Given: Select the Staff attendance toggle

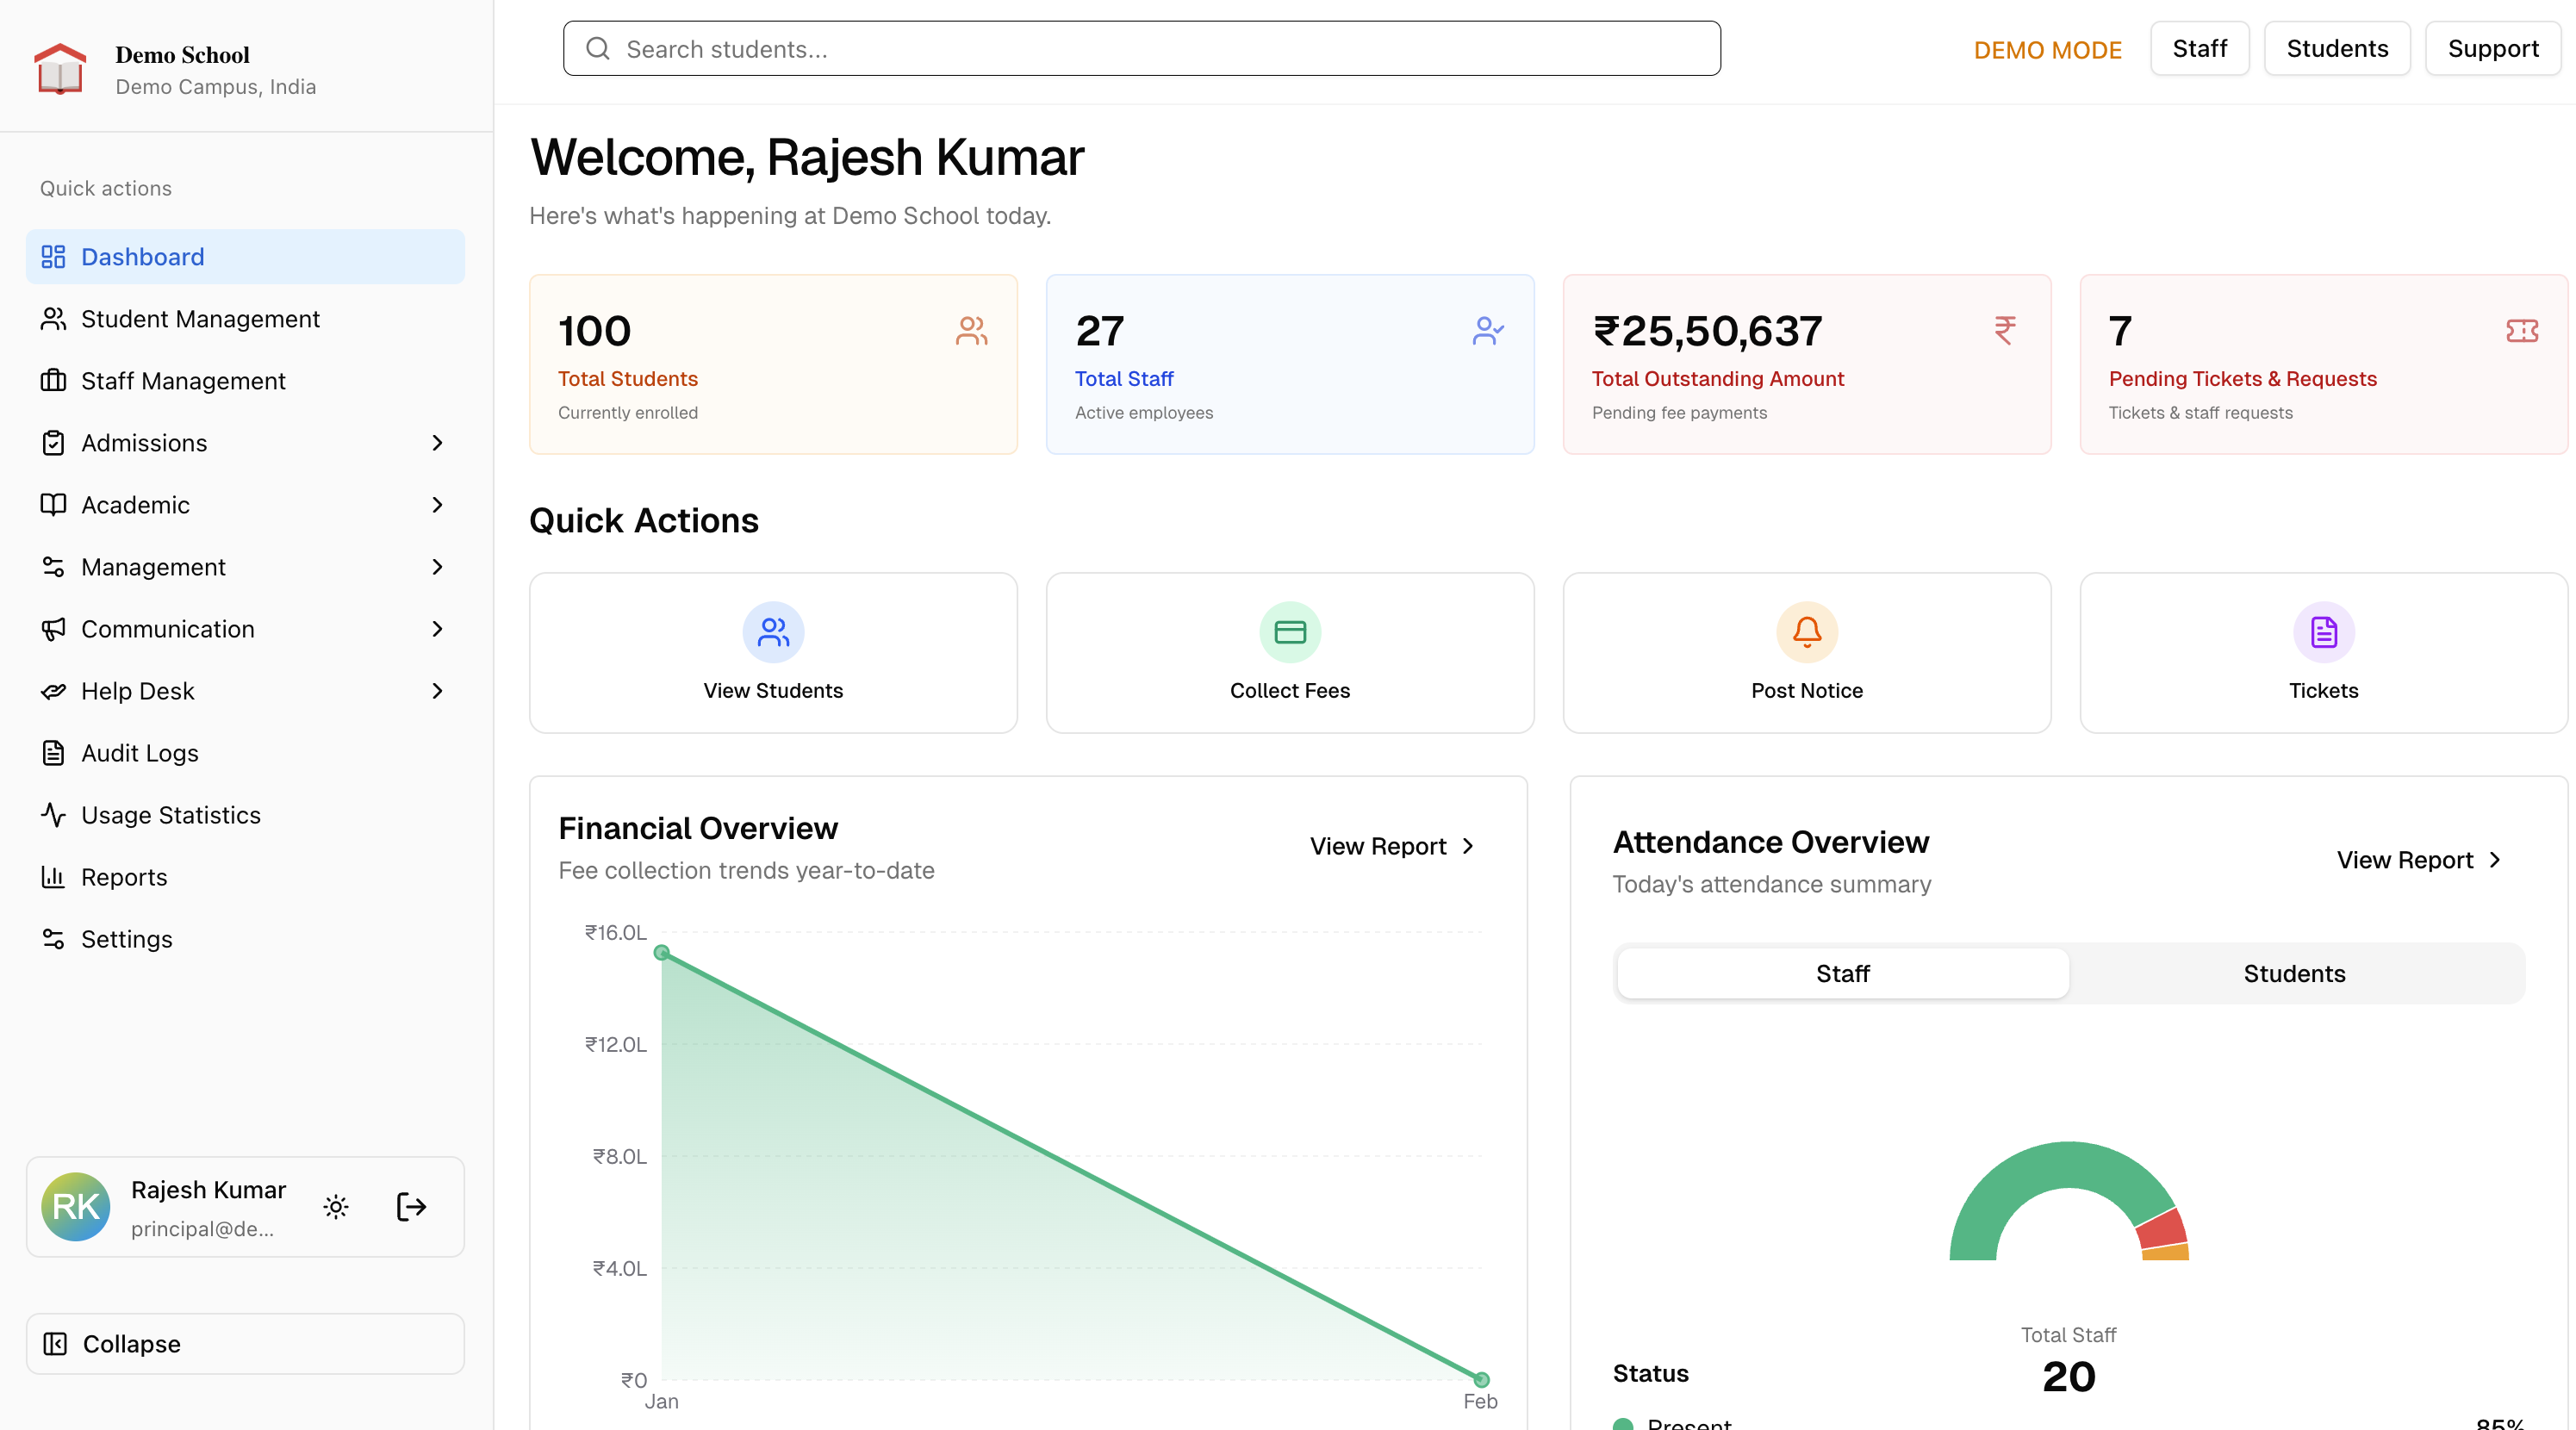Looking at the screenshot, I should point(1843,973).
